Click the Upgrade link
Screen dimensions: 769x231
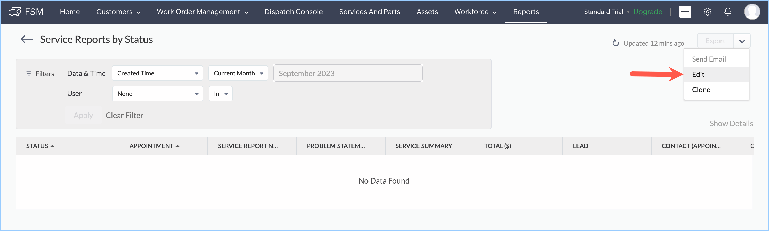click(648, 12)
